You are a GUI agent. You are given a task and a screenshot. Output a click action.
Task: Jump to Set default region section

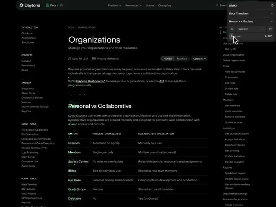pos(235,173)
